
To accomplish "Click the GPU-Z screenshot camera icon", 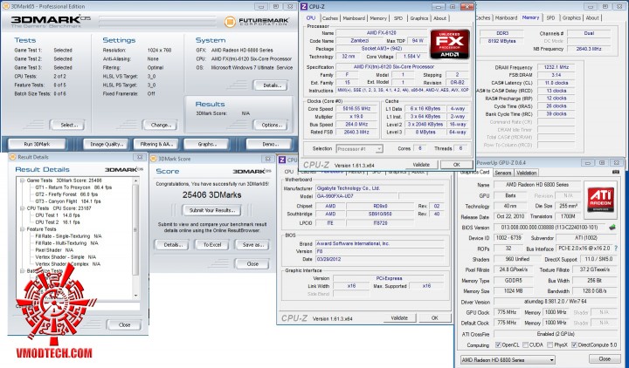I will [616, 172].
